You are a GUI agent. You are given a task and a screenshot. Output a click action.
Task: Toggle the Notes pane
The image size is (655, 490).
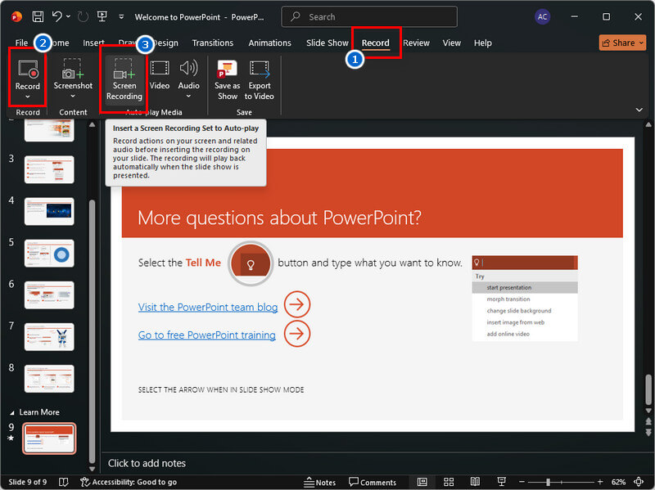(319, 482)
